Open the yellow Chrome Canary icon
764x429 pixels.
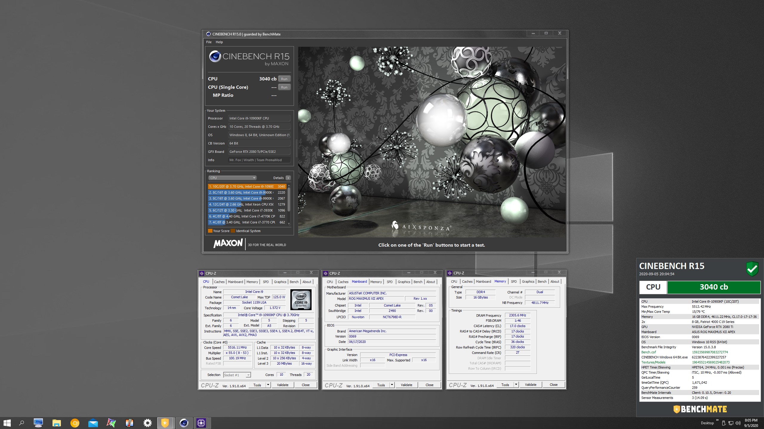click(x=75, y=423)
